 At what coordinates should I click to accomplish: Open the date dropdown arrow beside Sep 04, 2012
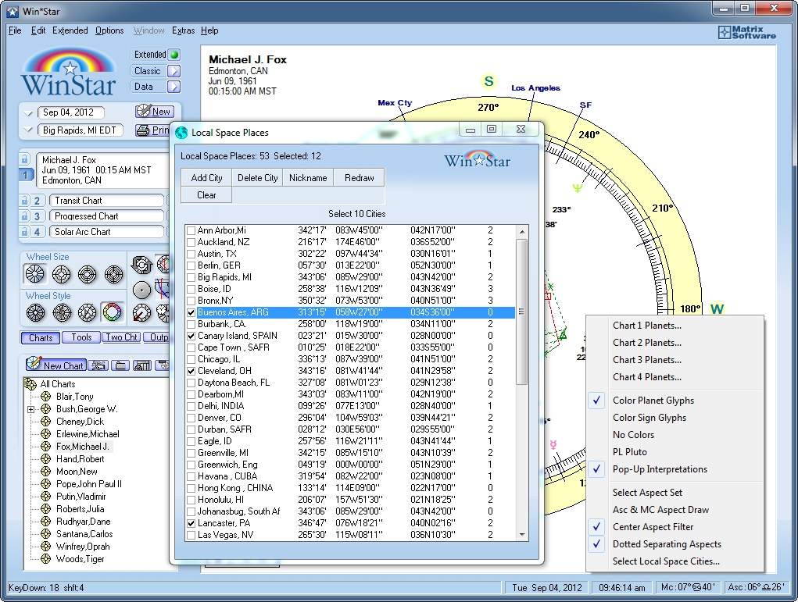[x=28, y=113]
